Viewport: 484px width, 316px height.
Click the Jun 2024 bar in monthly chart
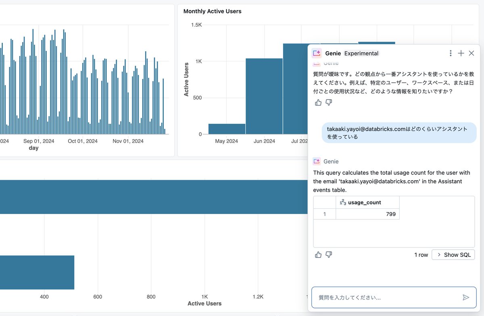(x=264, y=96)
